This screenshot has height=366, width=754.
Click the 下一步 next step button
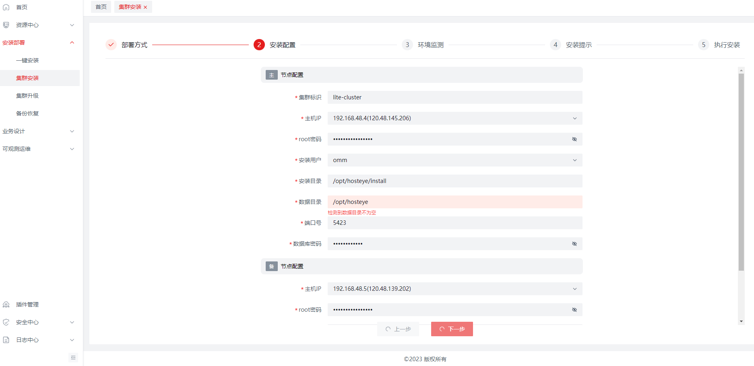point(452,329)
